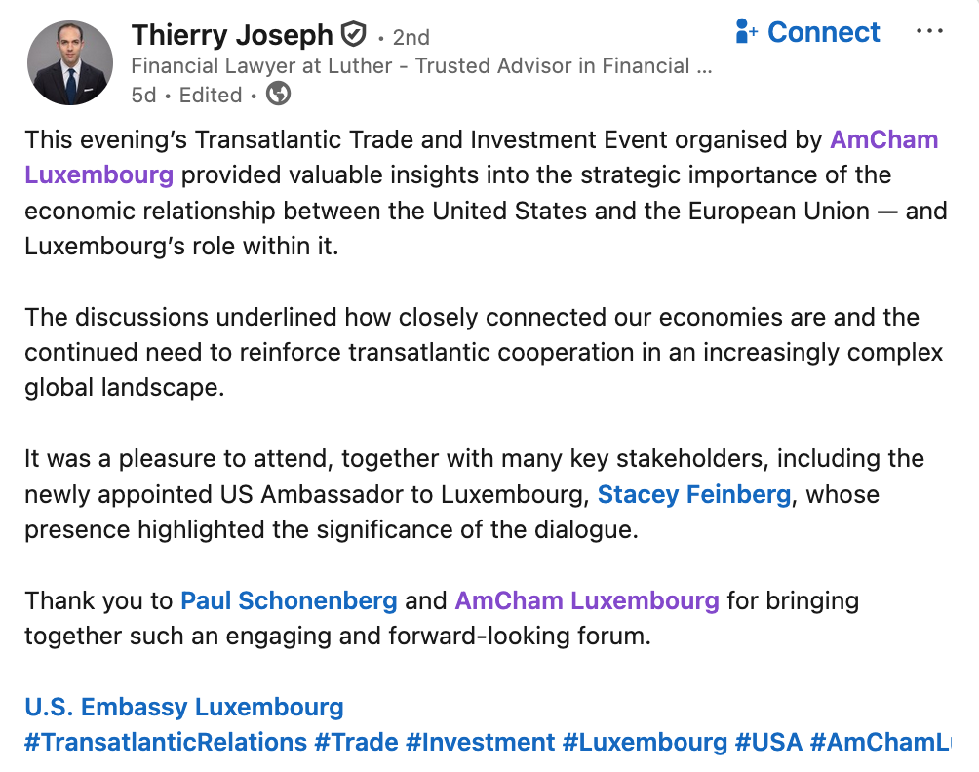Click the #USA hashtag
The height and width of the screenshot is (772, 979).
pos(768,742)
